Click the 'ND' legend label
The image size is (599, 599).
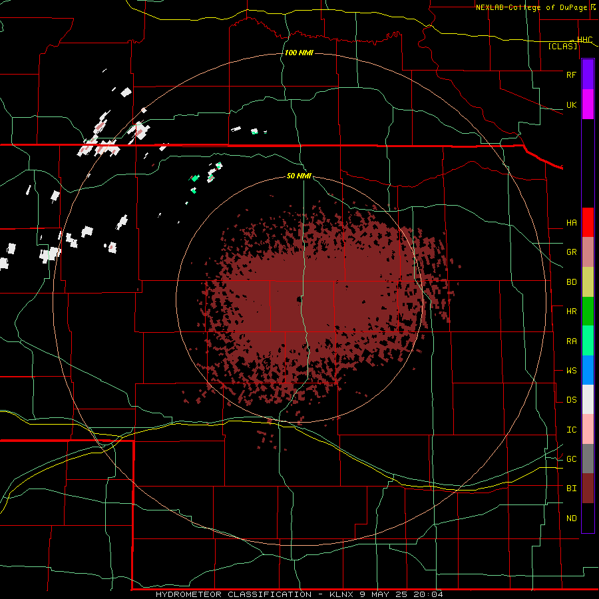pos(571,518)
